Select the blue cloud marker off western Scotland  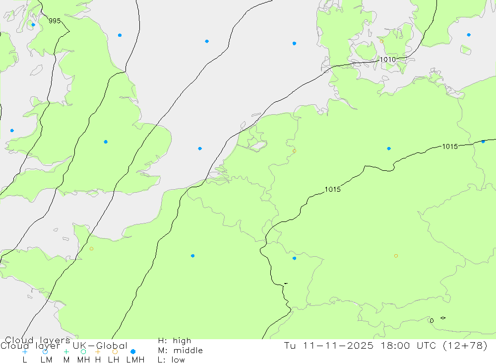33,25
